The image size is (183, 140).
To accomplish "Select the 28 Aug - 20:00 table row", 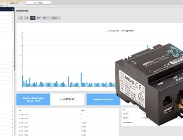I will click(68, 127).
